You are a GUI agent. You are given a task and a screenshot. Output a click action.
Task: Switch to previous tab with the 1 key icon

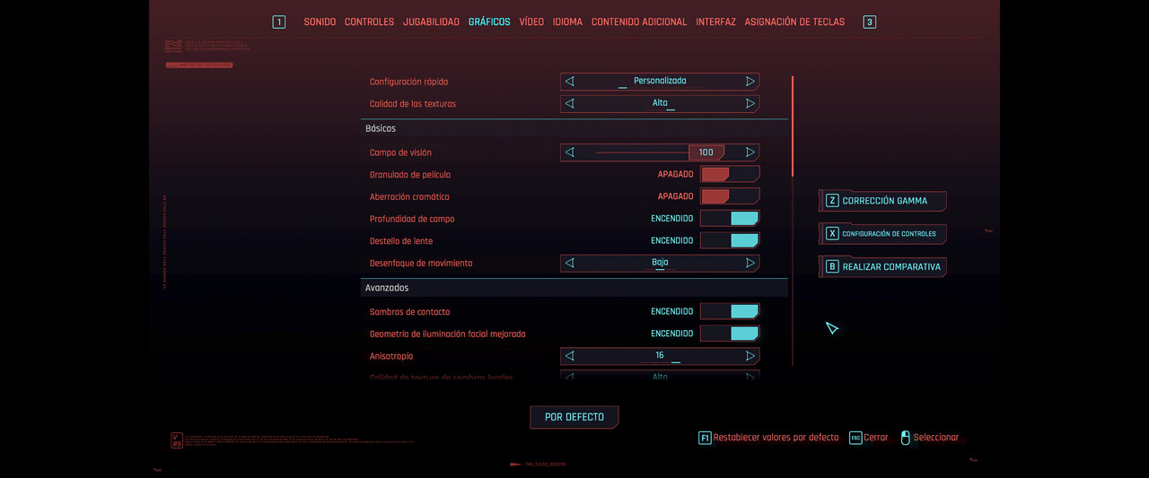click(x=279, y=22)
